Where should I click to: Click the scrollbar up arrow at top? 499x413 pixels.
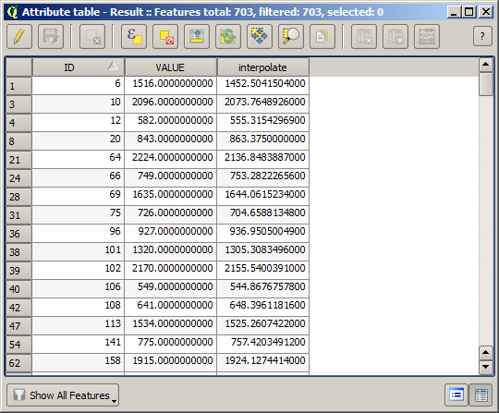486,65
